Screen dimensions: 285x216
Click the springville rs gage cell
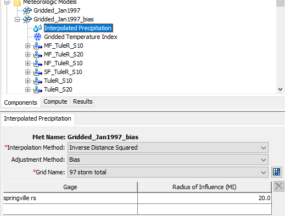(70, 198)
